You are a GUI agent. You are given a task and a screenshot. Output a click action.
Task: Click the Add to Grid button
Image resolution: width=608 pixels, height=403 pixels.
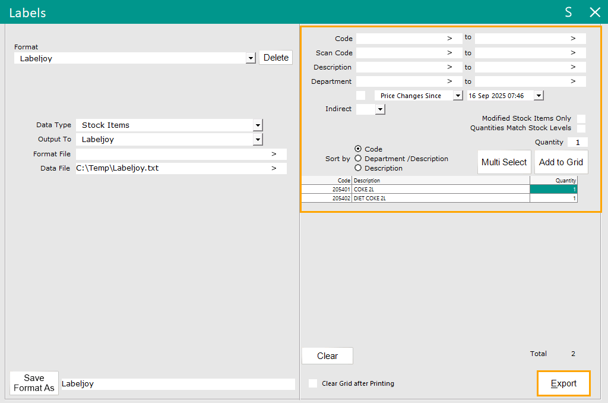560,162
